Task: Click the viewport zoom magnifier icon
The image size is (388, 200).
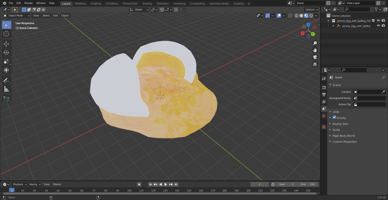Action: click(315, 43)
